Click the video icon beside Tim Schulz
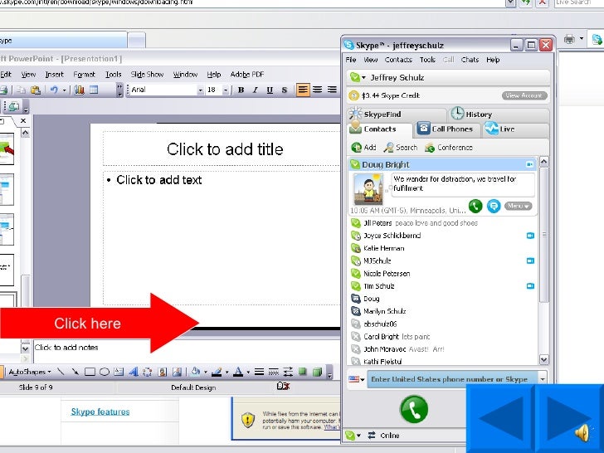This screenshot has height=453, width=604. click(x=530, y=285)
